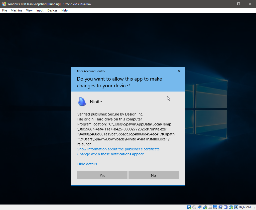Click the User Account Control title text

point(91,71)
